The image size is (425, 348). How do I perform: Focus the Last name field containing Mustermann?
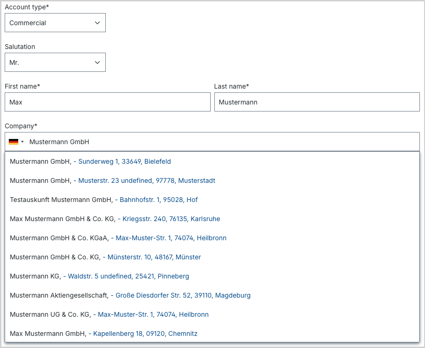coord(317,102)
